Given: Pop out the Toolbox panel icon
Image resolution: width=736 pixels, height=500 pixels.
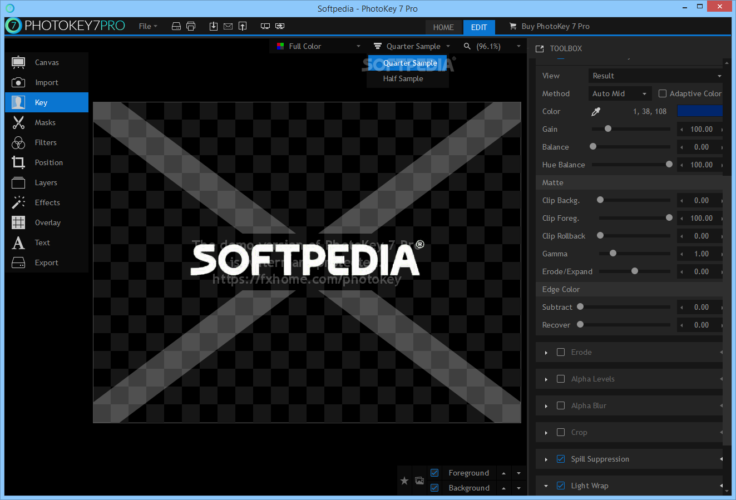Looking at the screenshot, I should (540, 49).
